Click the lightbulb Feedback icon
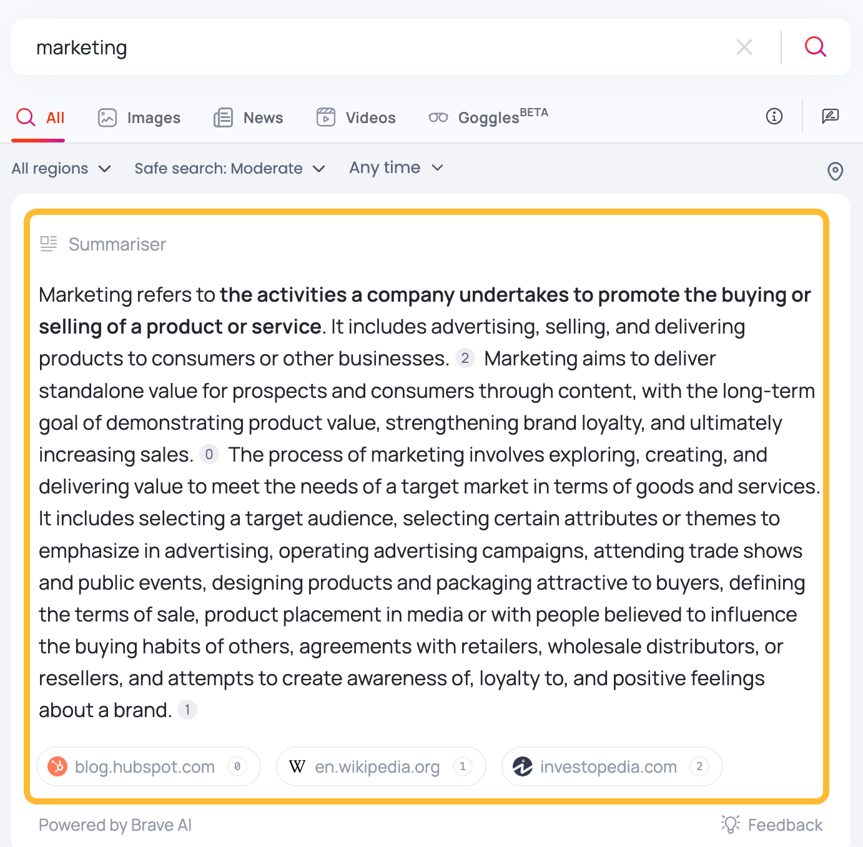The image size is (863, 847). click(730, 825)
